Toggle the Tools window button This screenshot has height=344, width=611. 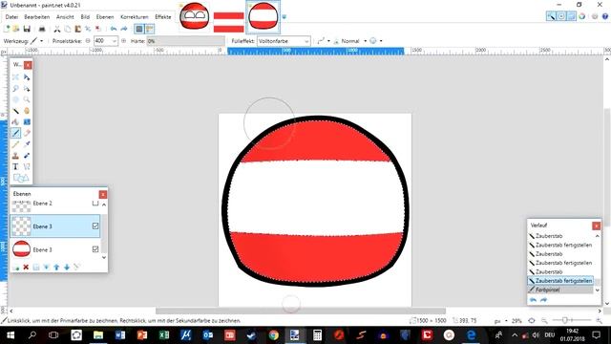click(x=551, y=16)
